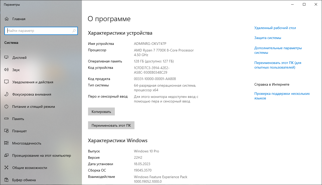Click the search magnifier icon in the search box
The image size is (322, 185).
[74, 31]
